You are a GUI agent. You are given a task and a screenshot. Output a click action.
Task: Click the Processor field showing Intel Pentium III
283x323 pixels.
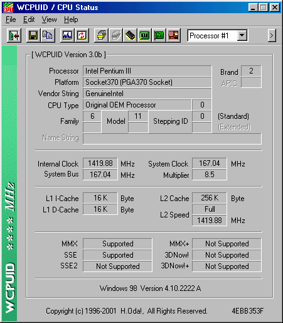point(147,71)
